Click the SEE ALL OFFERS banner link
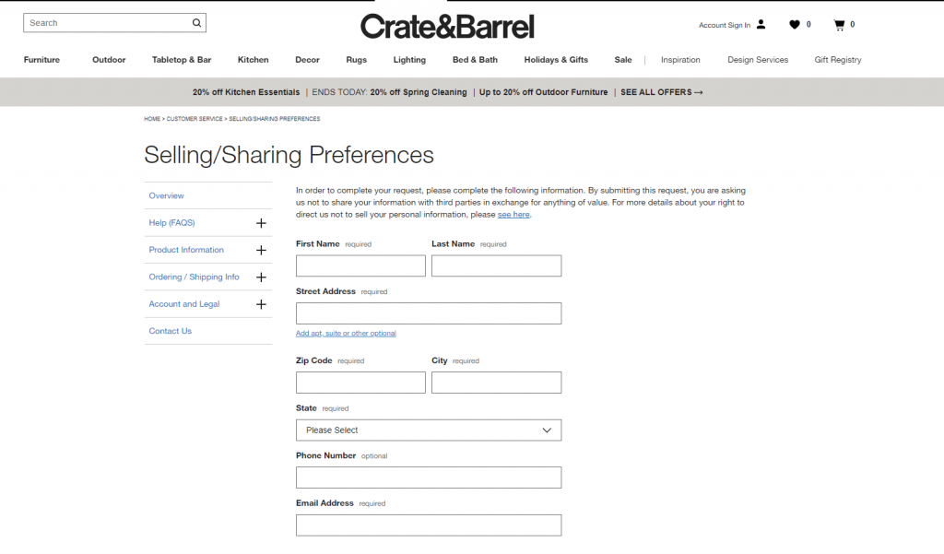Viewport: 944px width, 554px height. tap(661, 92)
